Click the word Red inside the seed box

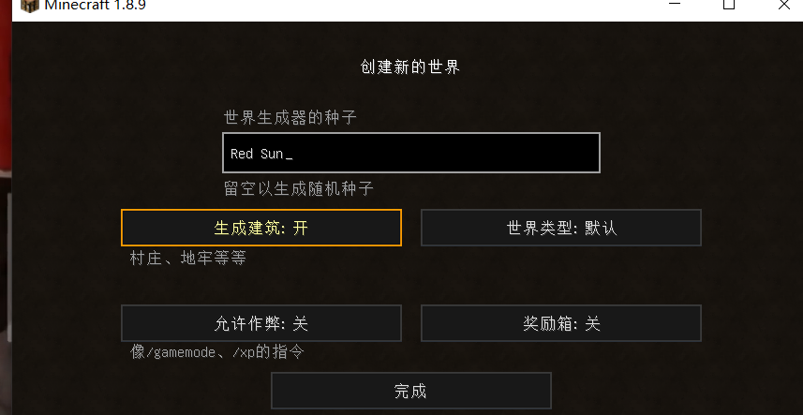tap(242, 154)
